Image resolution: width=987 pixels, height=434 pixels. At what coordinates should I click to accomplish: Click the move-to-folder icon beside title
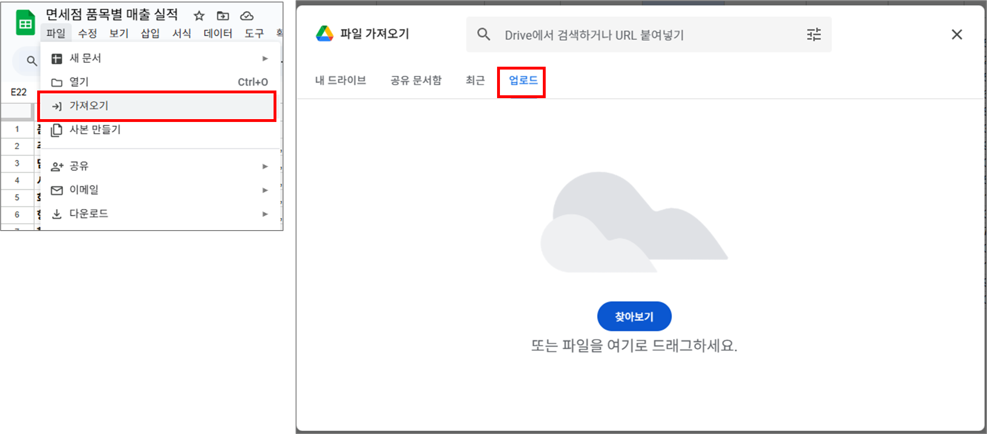point(223,16)
